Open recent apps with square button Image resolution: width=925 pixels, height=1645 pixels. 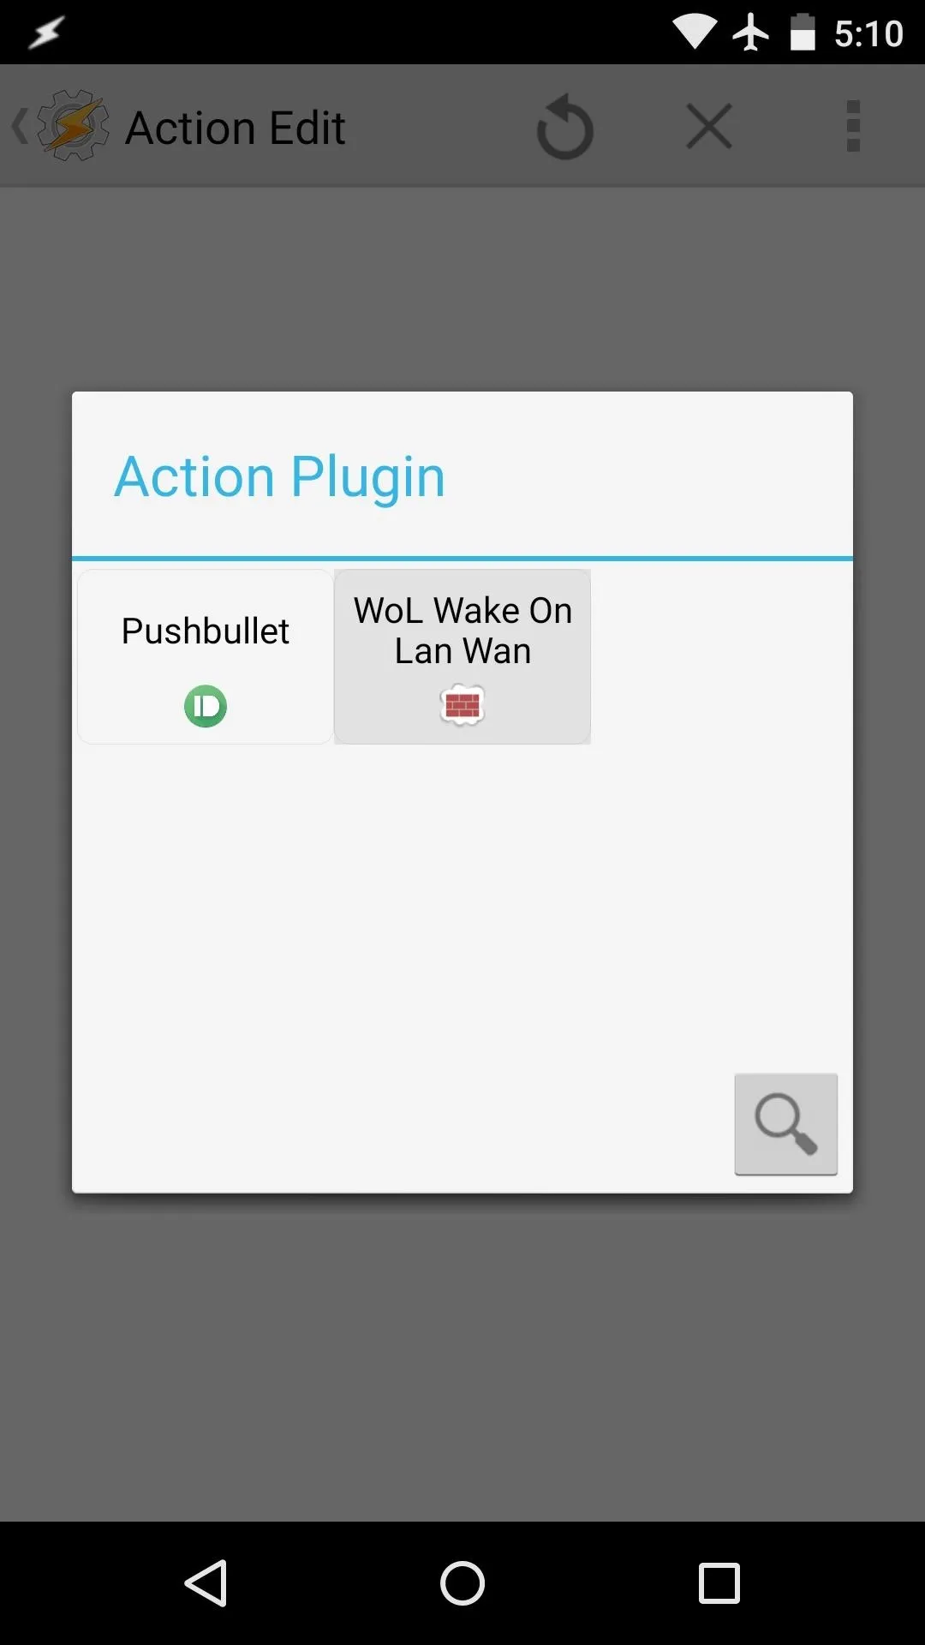pos(719,1582)
